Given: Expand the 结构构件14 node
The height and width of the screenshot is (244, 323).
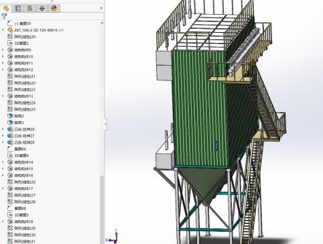Looking at the screenshot, I should (x=3, y=162).
